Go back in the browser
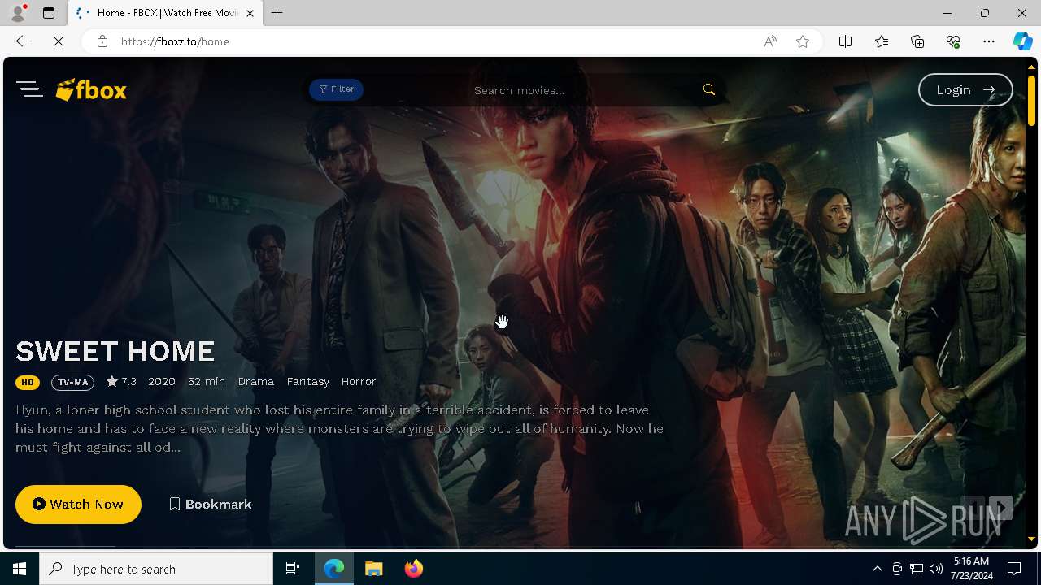The width and height of the screenshot is (1041, 585). [x=23, y=41]
